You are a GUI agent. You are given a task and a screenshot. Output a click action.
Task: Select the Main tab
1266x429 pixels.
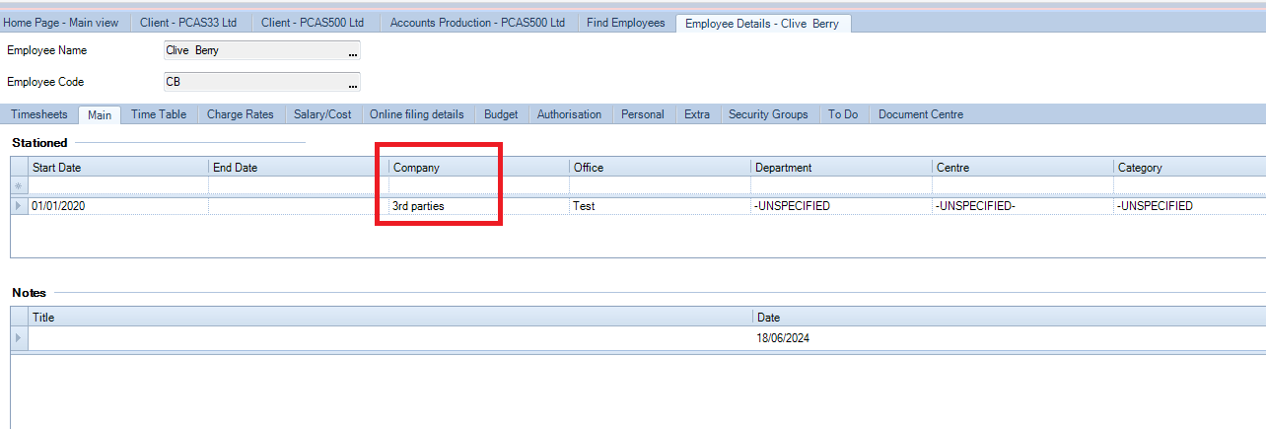(100, 115)
